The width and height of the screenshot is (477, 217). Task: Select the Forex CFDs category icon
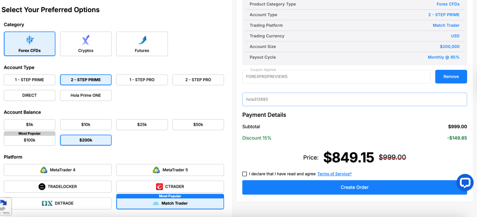pos(29,40)
